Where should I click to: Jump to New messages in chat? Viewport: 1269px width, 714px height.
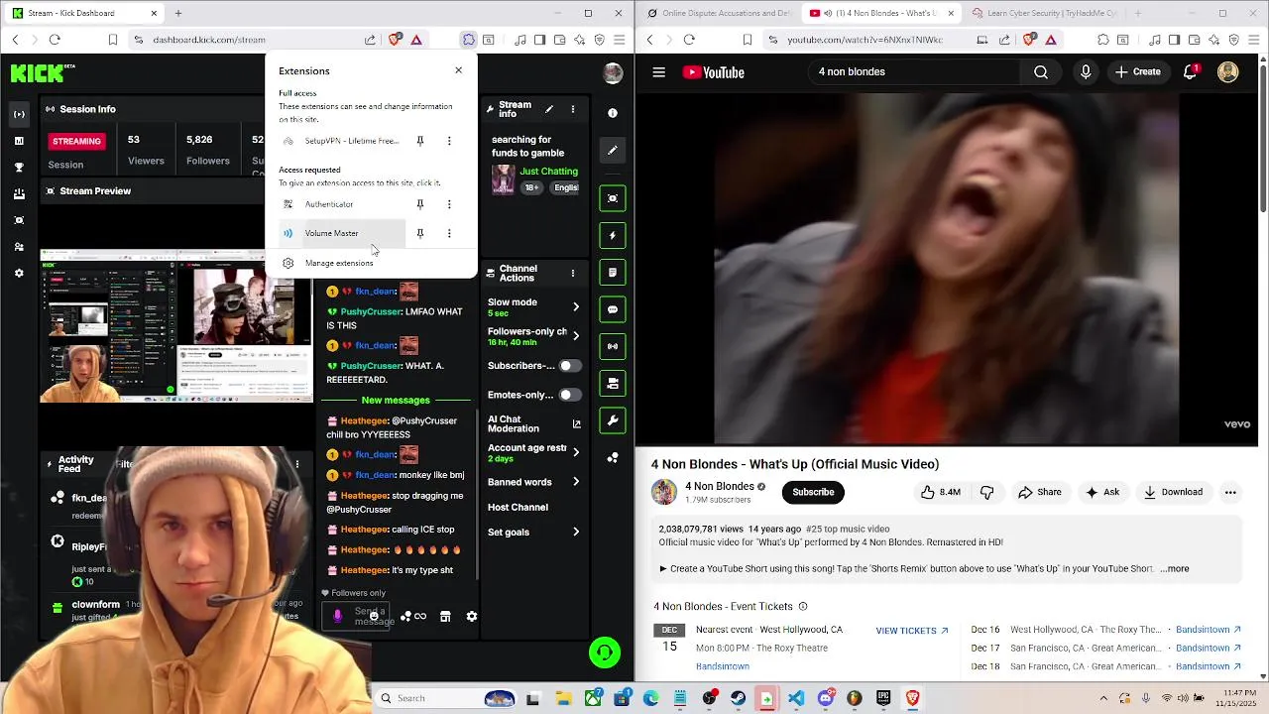click(x=396, y=400)
